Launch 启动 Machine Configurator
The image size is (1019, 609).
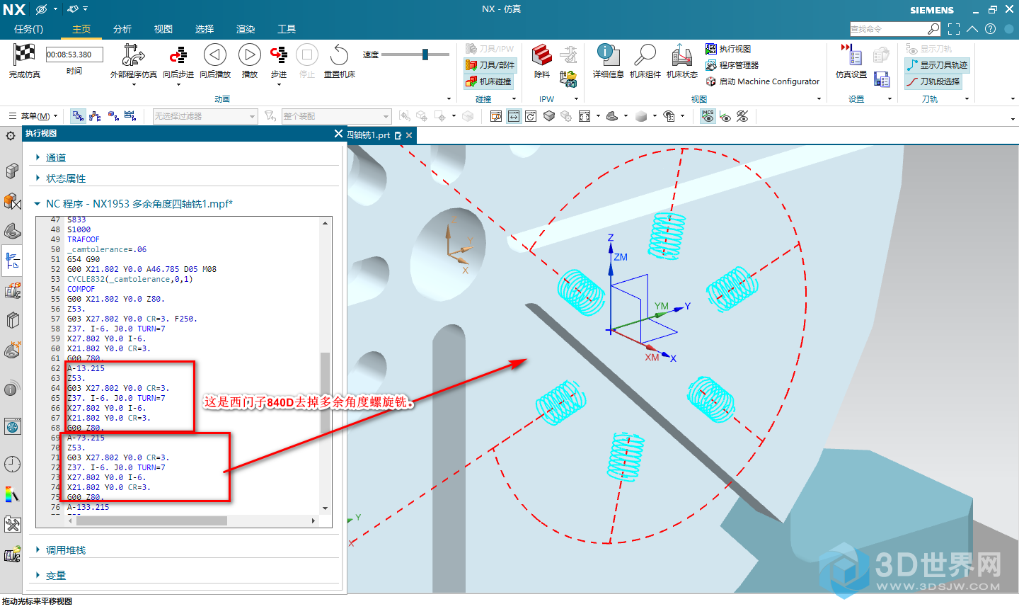coord(762,81)
